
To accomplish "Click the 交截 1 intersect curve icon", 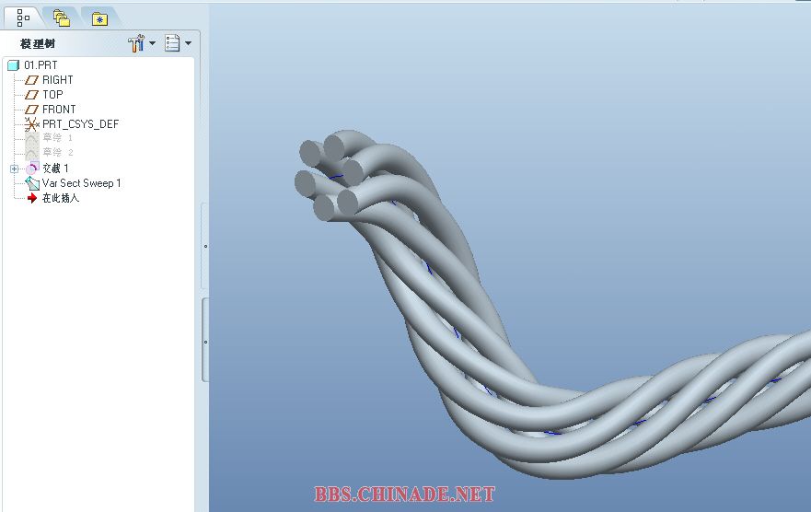I will (x=32, y=169).
